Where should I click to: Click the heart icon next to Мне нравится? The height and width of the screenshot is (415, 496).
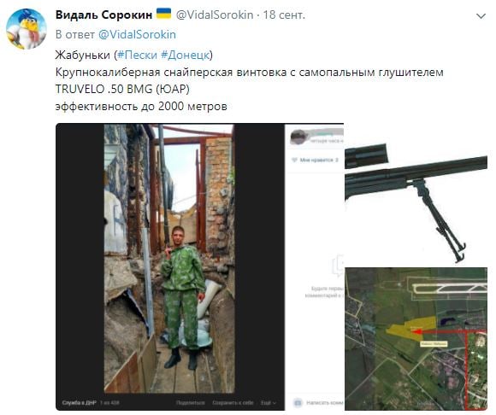coord(294,161)
